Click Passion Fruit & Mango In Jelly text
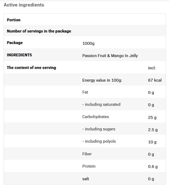 [110, 56]
